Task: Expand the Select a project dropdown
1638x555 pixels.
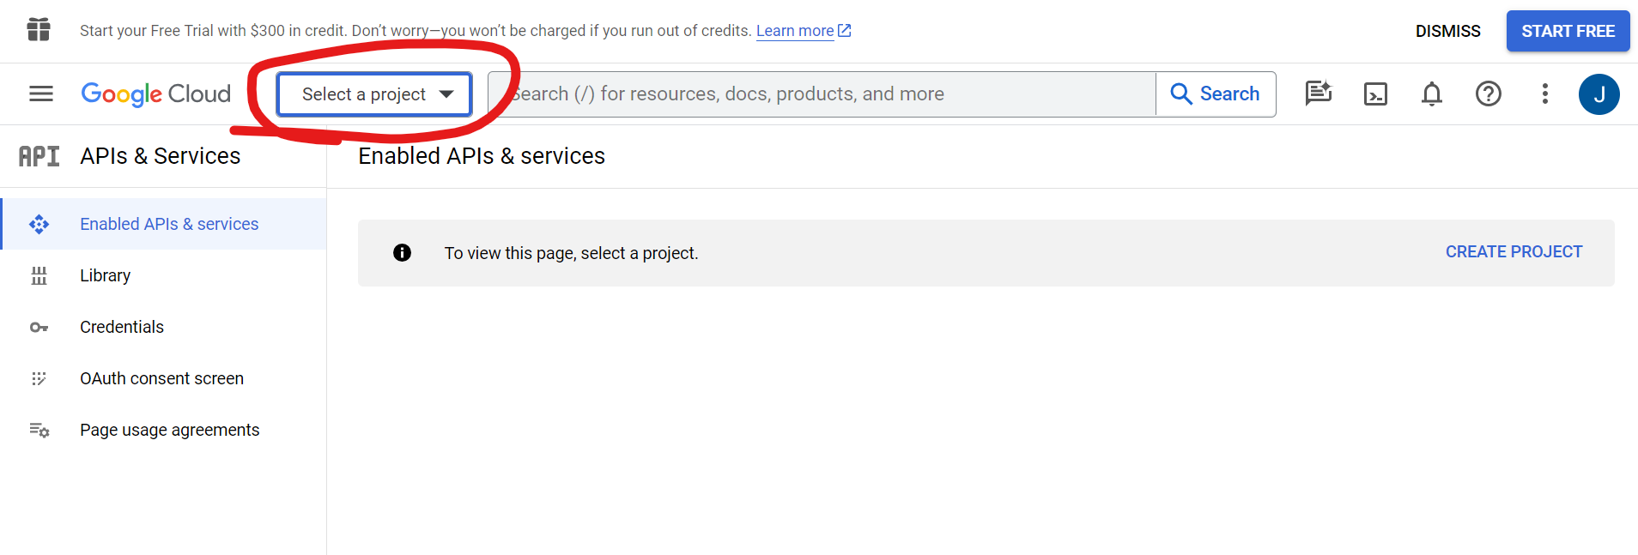Action: [x=375, y=94]
